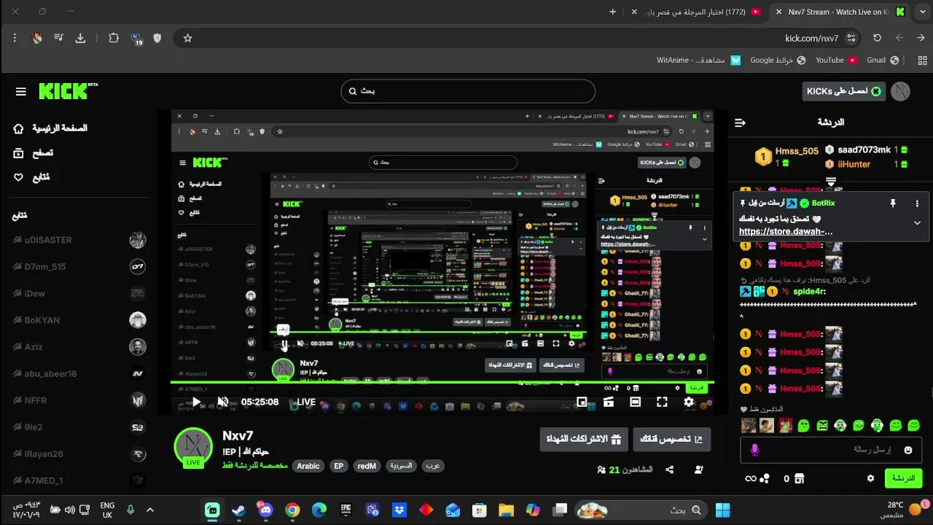Viewport: 933px width, 525px height.
Task: Open تصفح browse in sidebar
Action: point(34,152)
